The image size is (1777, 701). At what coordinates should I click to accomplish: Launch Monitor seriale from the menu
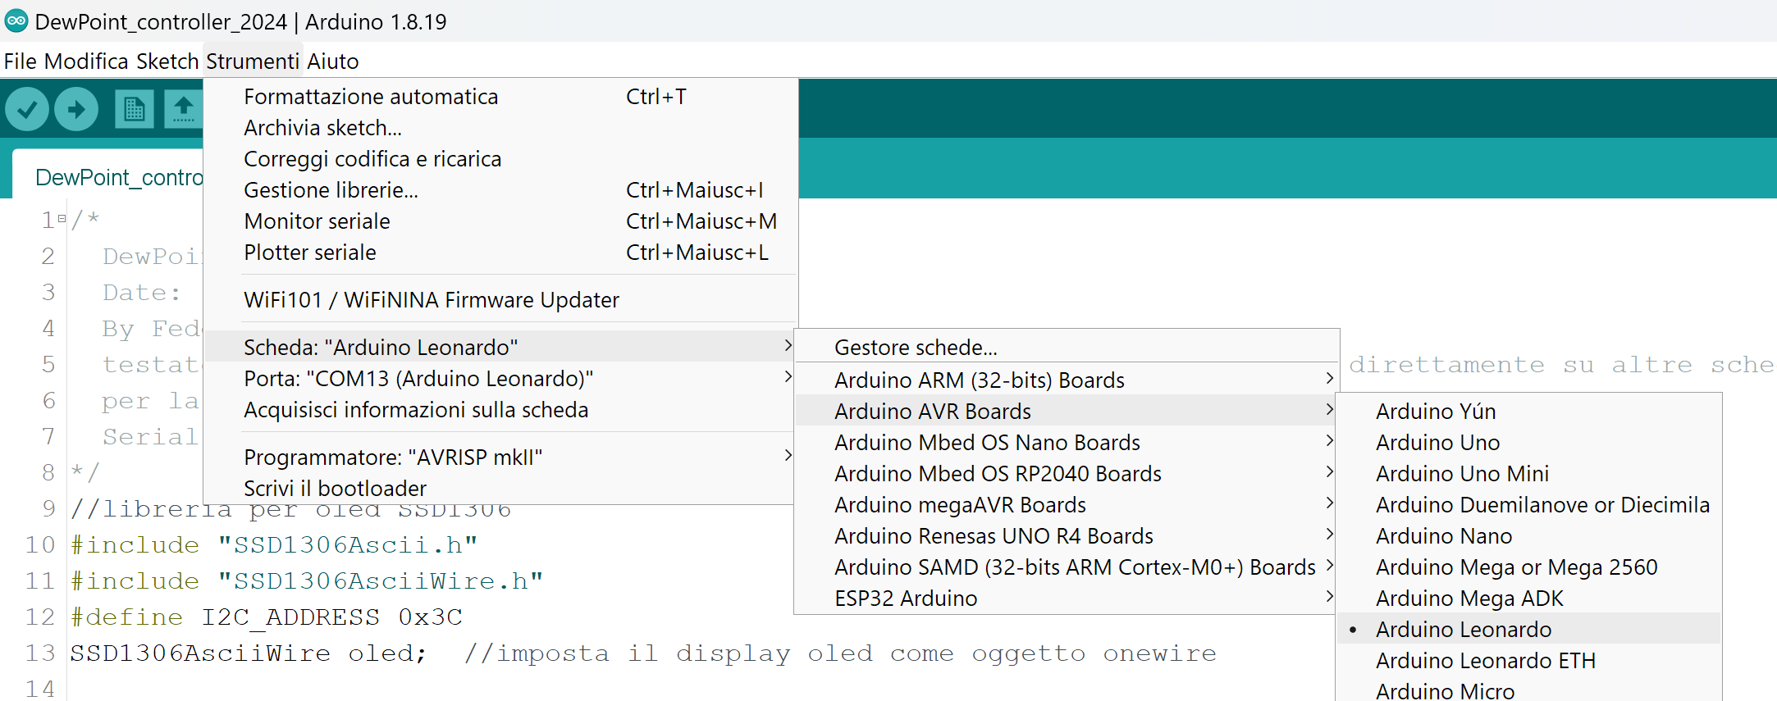317,221
